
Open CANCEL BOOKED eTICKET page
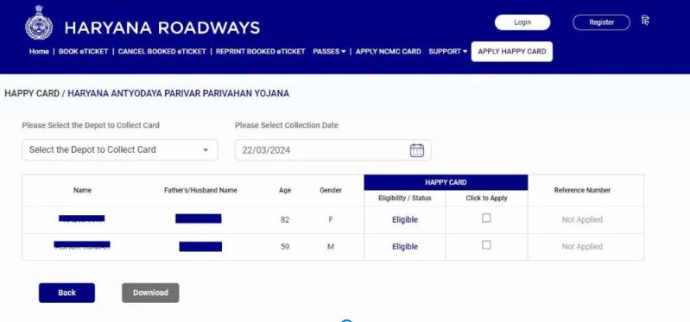coord(162,52)
